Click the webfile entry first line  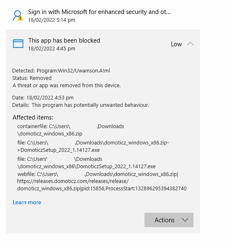pos(98,174)
